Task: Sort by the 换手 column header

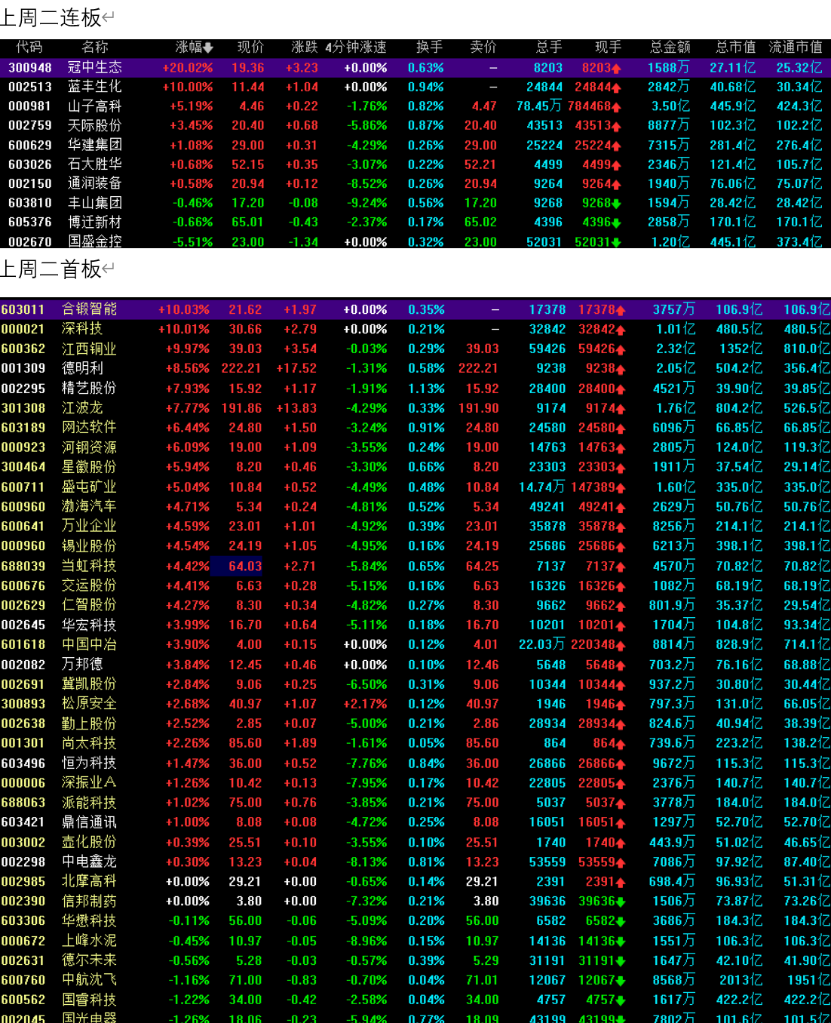Action: (429, 47)
